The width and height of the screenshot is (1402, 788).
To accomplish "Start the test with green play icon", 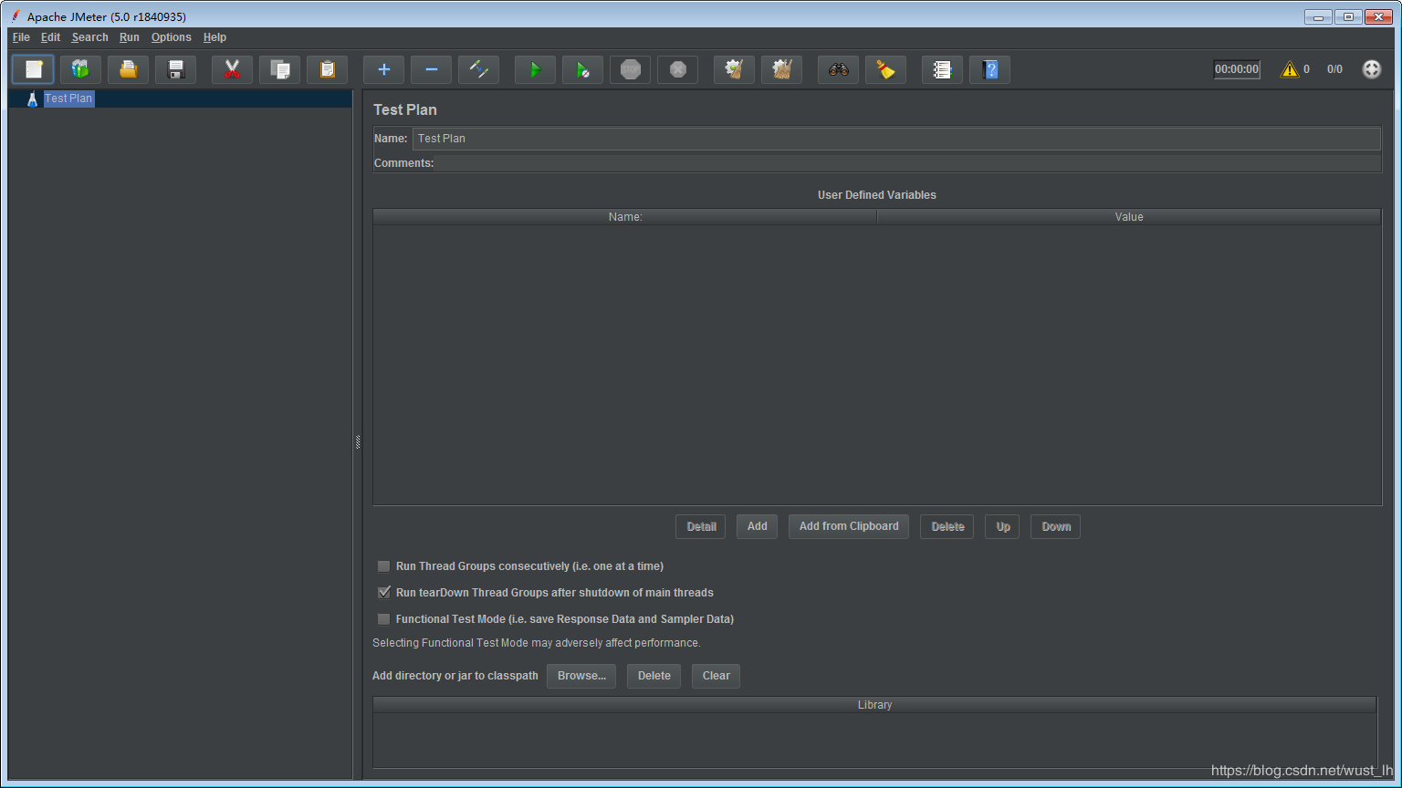I will (x=535, y=69).
